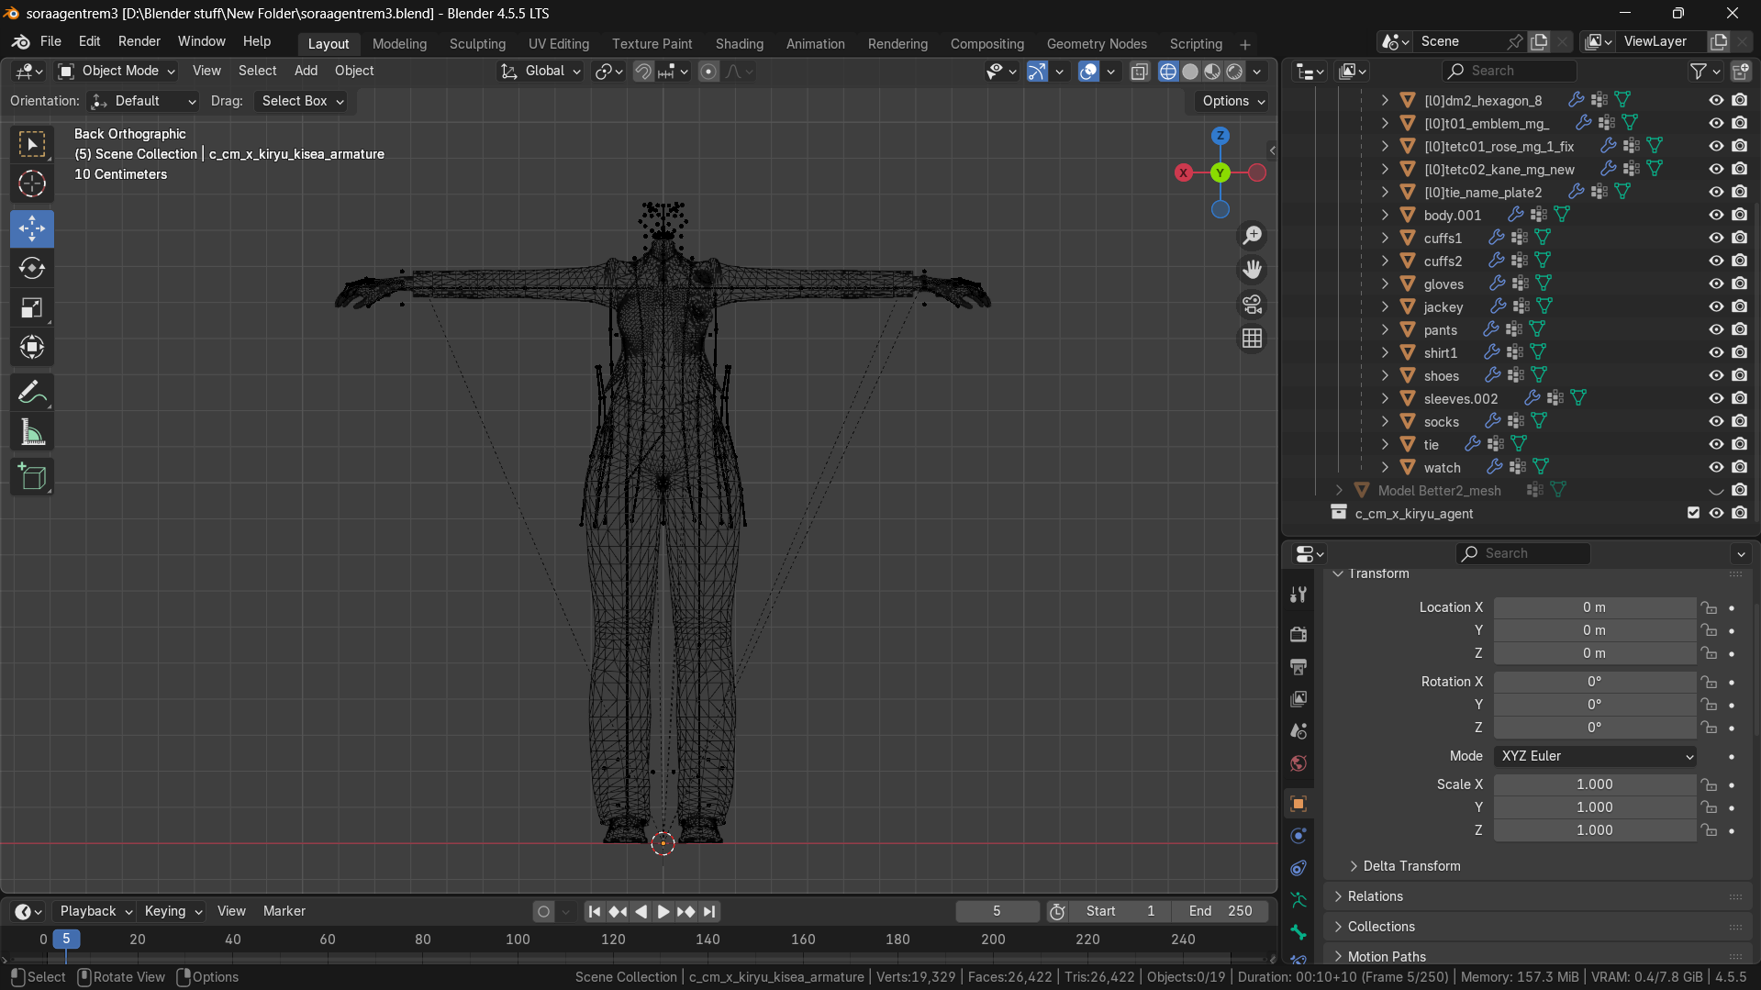
Task: Hide the gloves object with eye icon
Action: click(1715, 284)
